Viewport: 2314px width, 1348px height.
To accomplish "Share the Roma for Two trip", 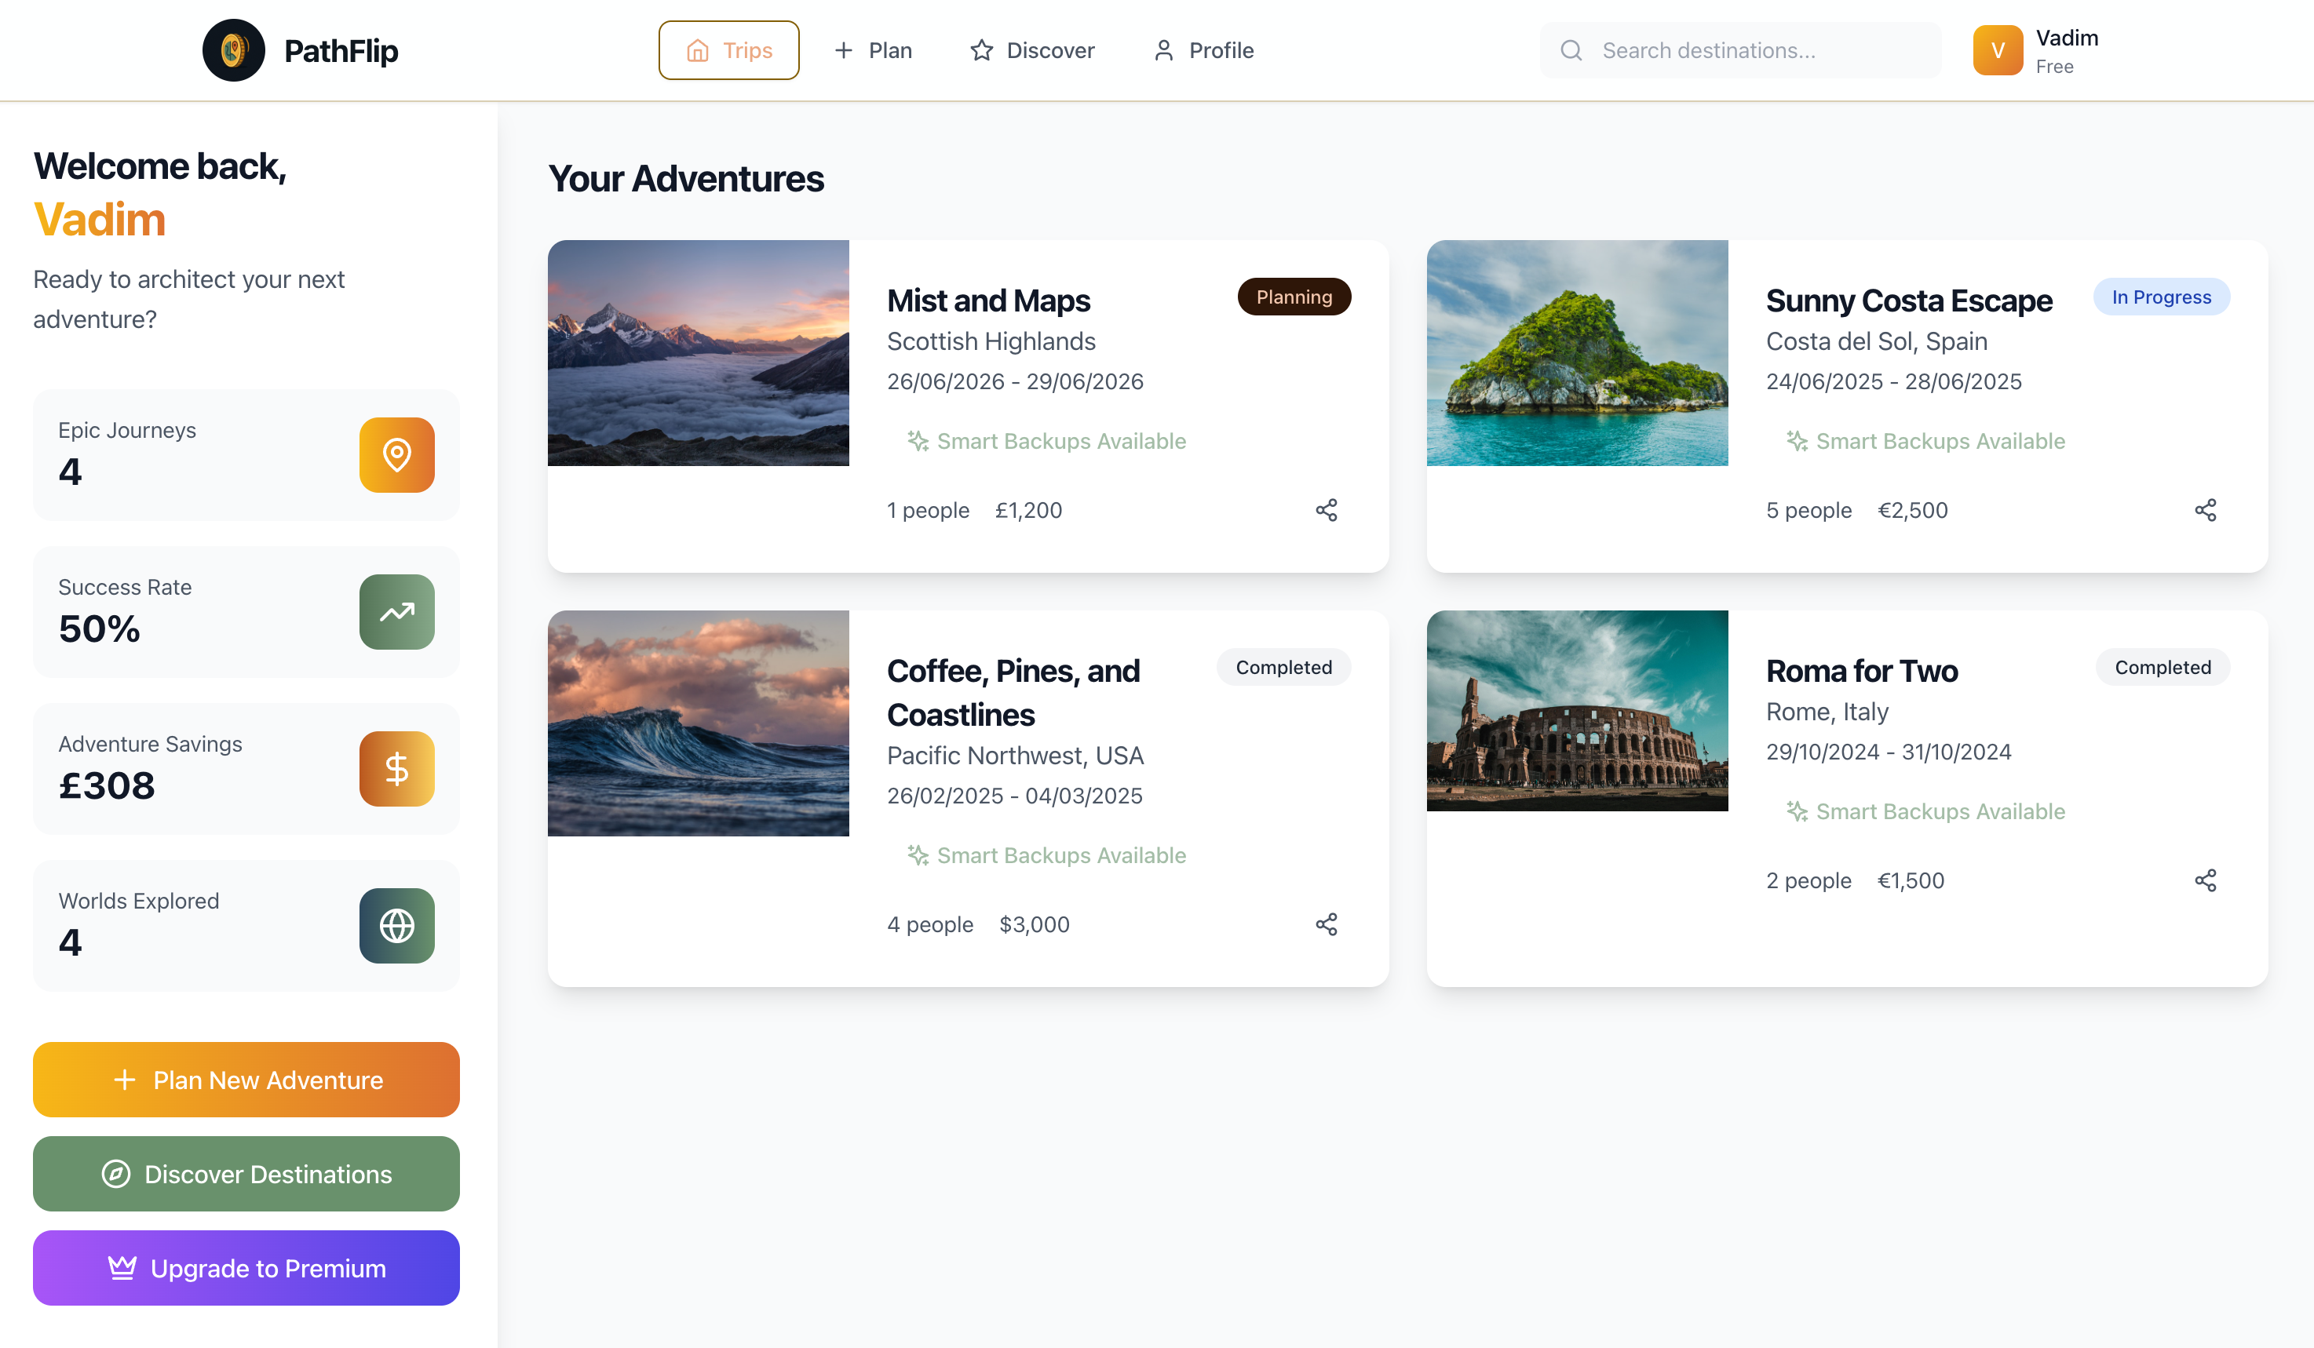I will [2205, 881].
